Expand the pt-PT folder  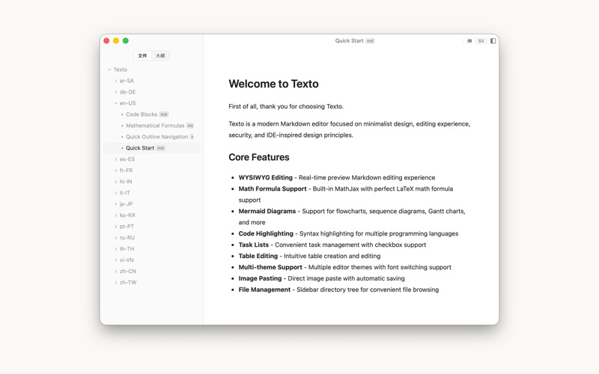tap(116, 227)
